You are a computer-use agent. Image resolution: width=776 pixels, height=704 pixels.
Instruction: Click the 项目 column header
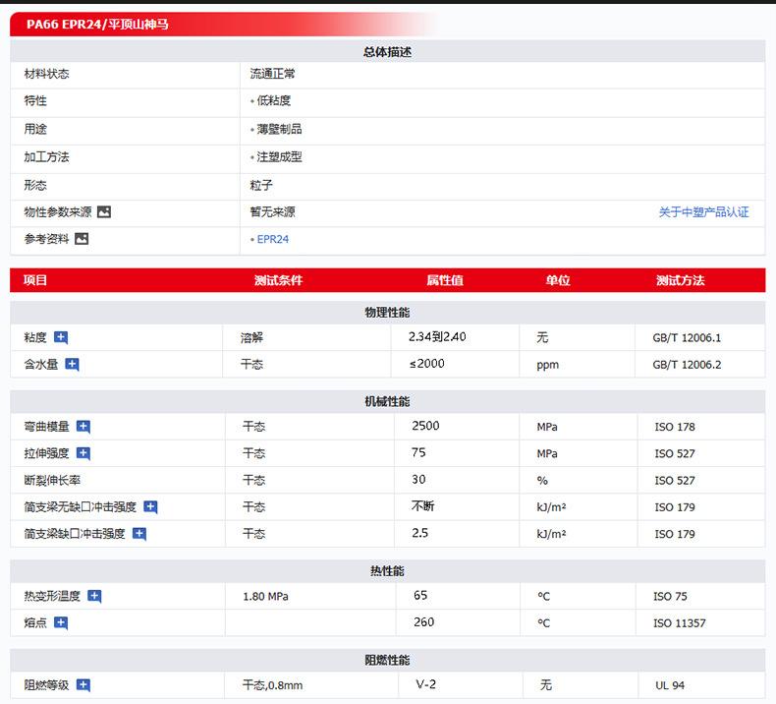[x=35, y=280]
